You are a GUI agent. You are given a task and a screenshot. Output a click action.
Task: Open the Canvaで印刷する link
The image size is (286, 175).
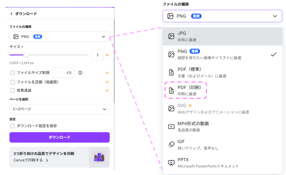coord(31,160)
